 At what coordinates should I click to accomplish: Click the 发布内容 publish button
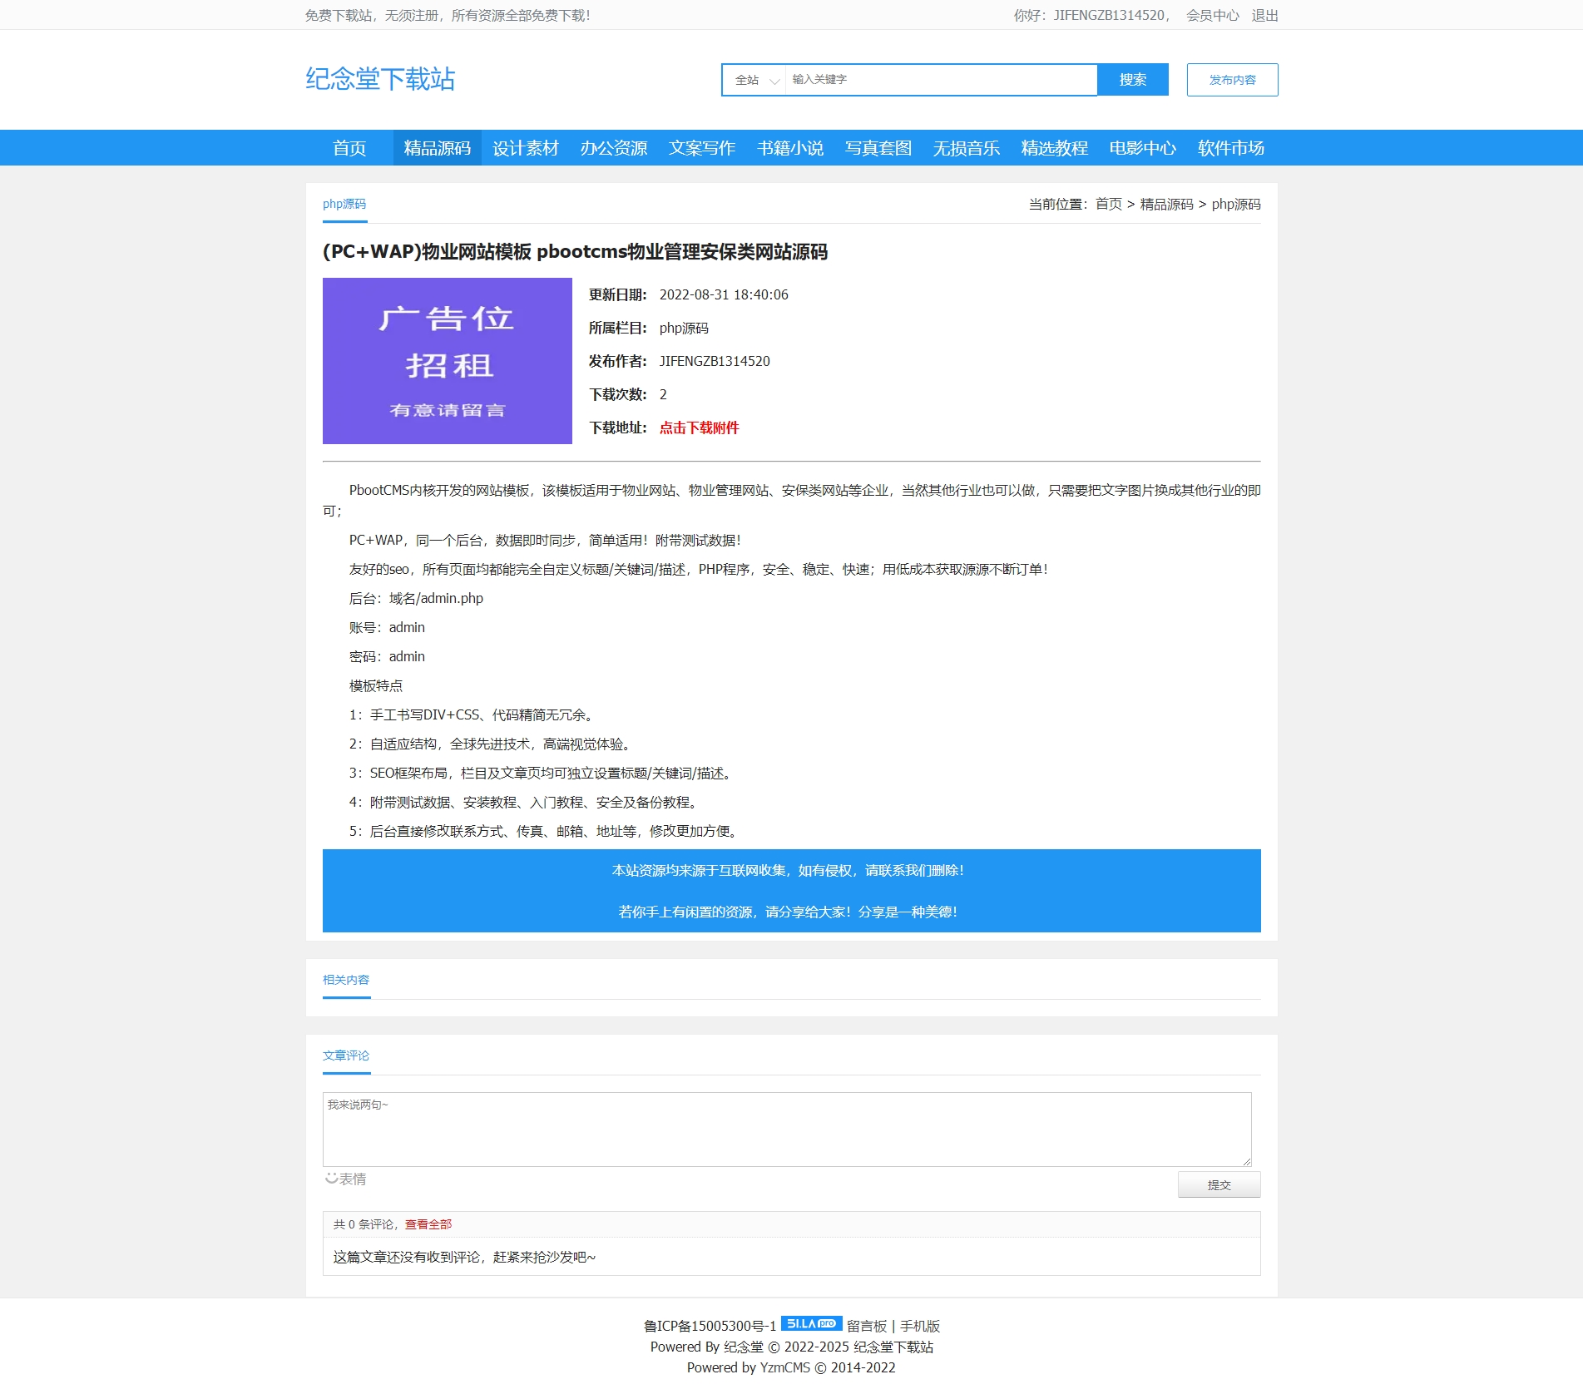point(1232,80)
